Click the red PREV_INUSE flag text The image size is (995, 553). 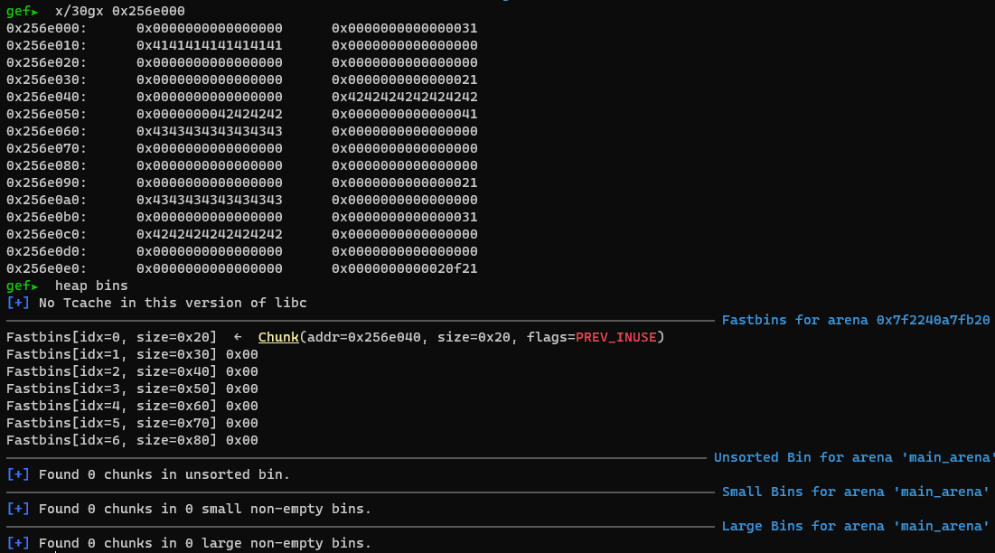[616, 337]
